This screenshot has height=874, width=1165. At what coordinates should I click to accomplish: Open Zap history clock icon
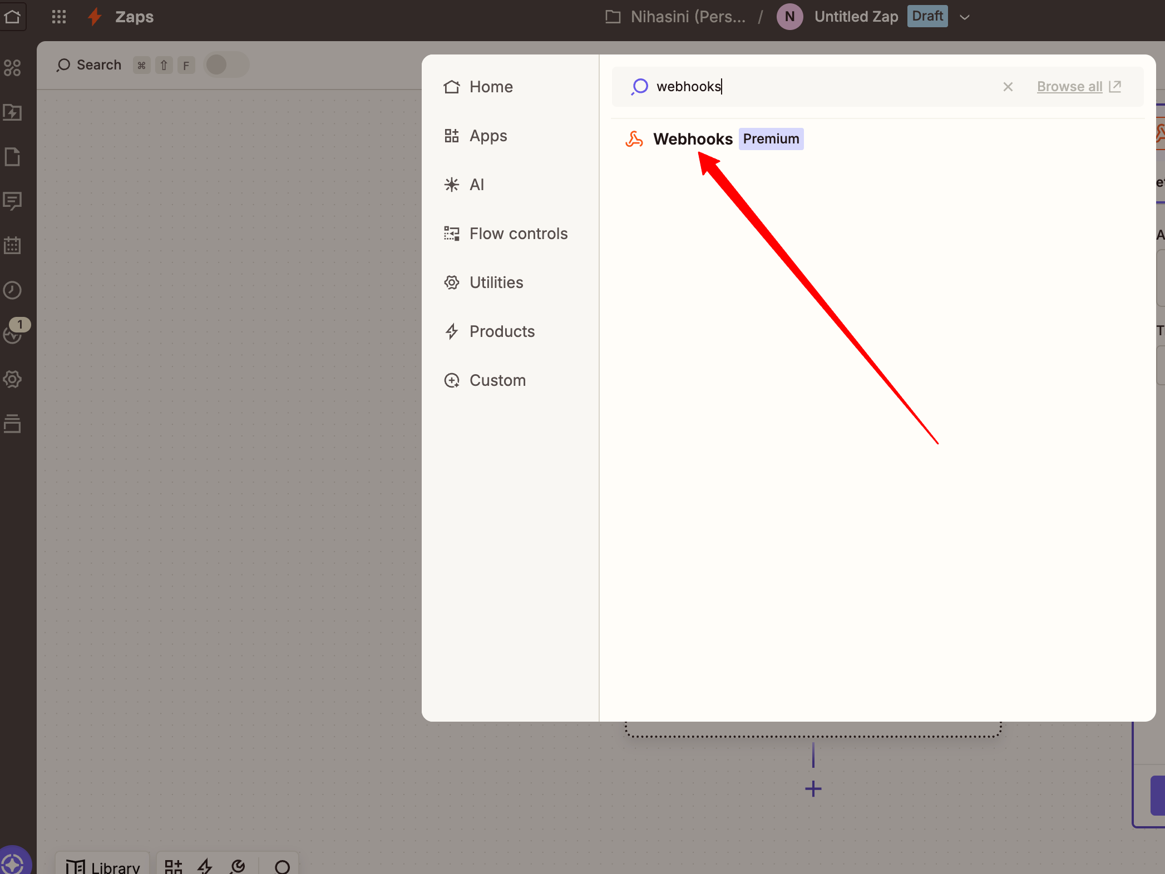pyautogui.click(x=12, y=290)
